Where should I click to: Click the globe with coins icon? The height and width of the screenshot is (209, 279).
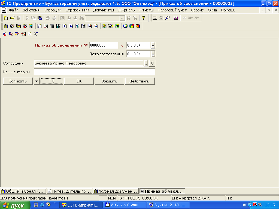[x=132, y=26]
